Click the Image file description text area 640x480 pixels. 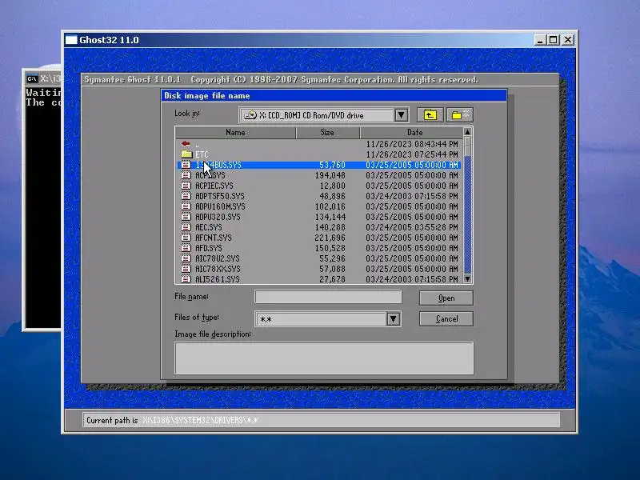(324, 358)
